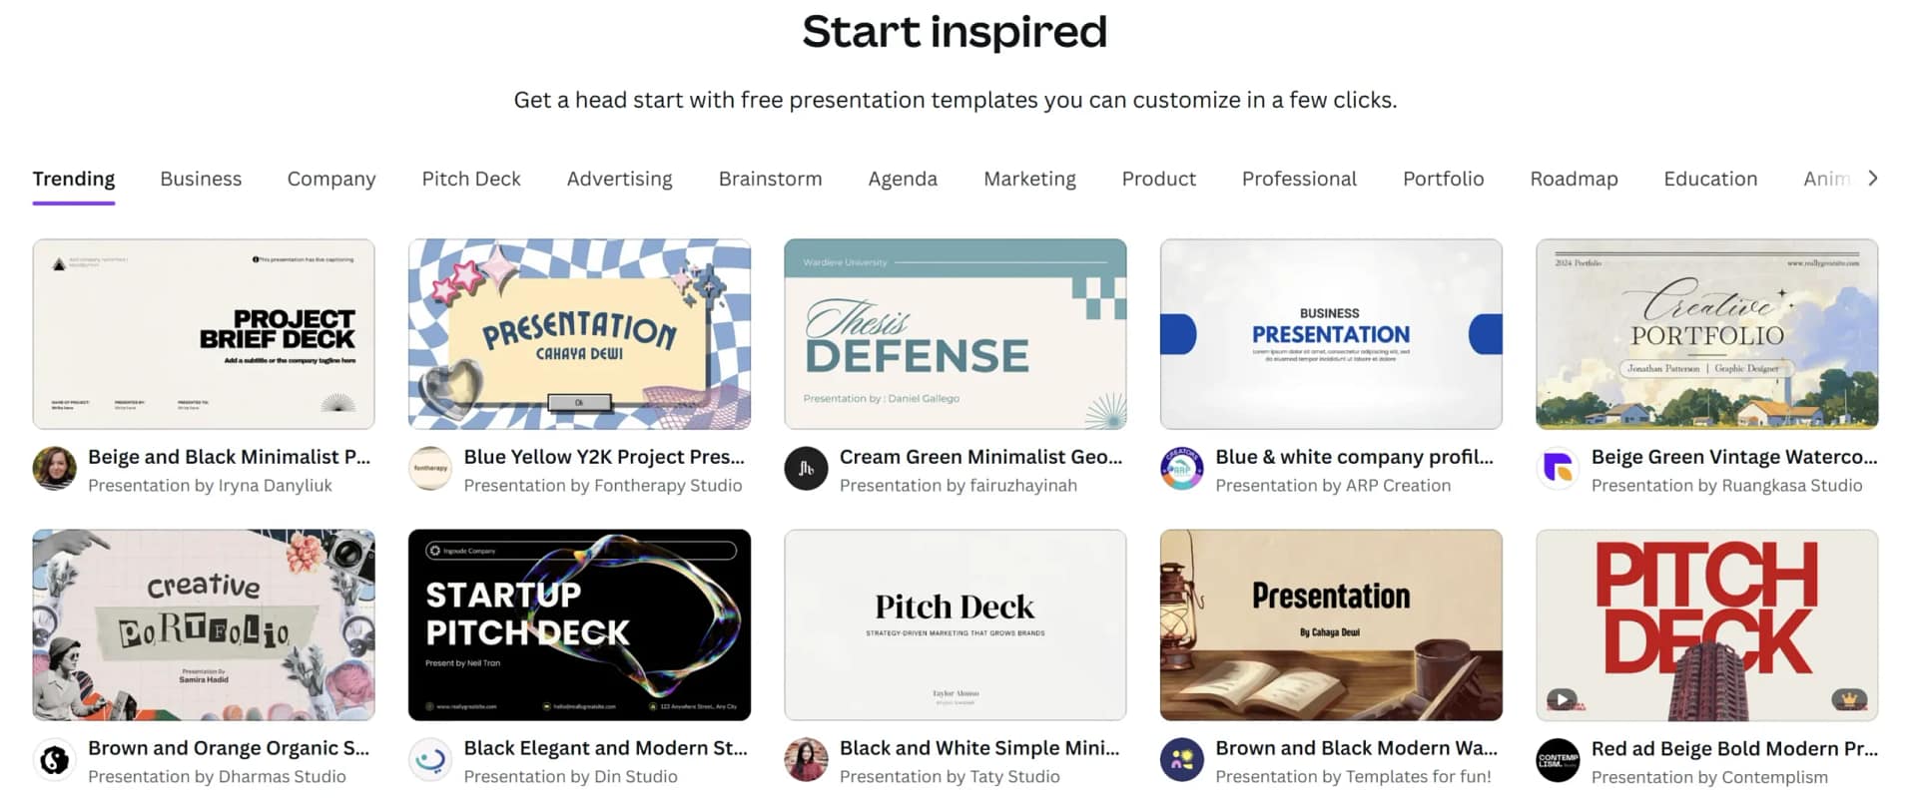Click the fairuzhayinah creator avatar
Screen dimensions: 1916x810
806,469
